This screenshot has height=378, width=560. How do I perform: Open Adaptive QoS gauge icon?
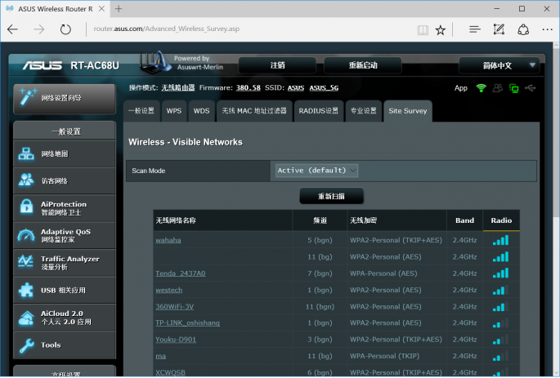coord(26,235)
